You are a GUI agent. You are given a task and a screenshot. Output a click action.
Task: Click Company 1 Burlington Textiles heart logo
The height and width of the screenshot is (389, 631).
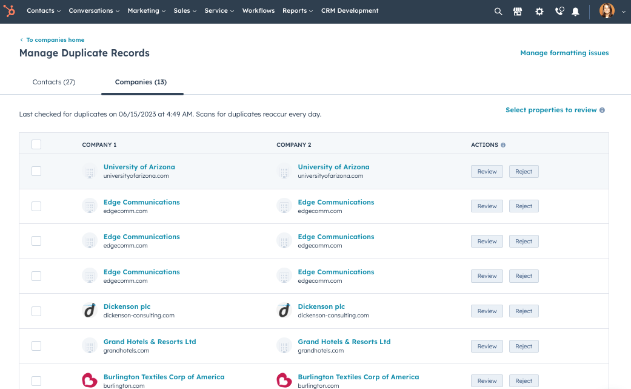[90, 380]
